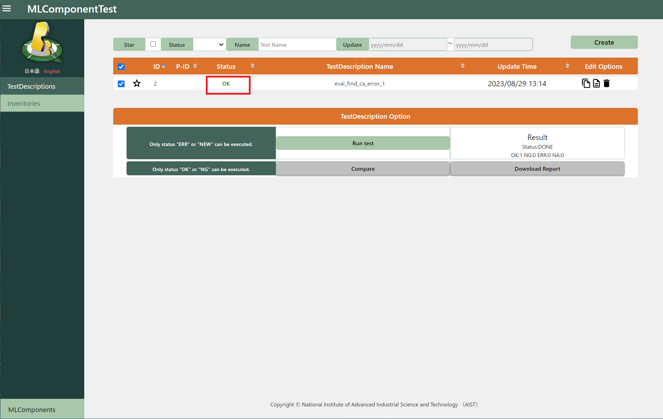Click the Create button
Screen dimensions: 663x419
point(604,42)
